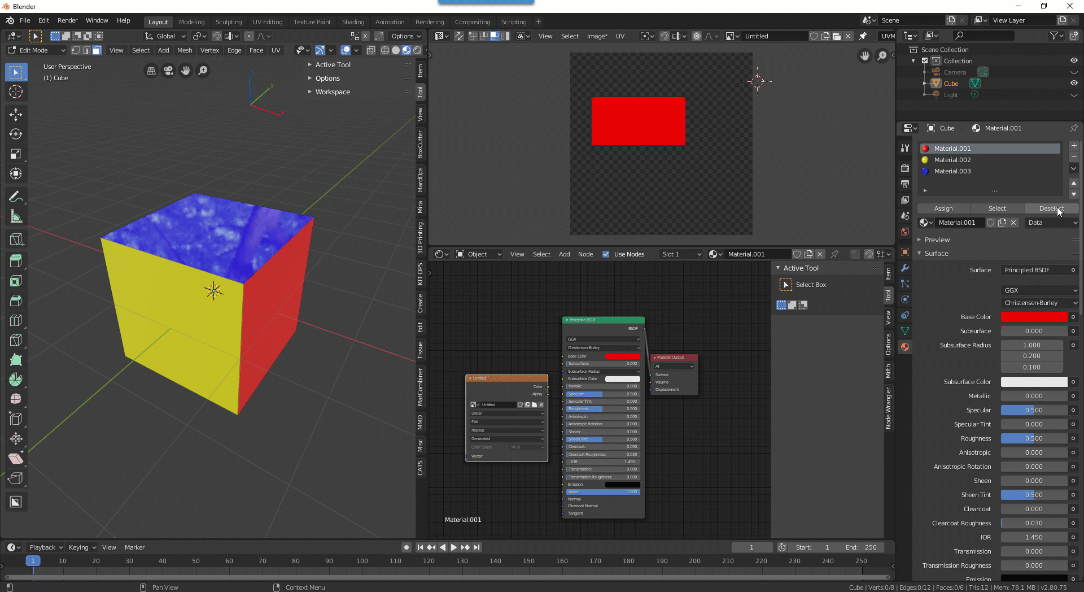Click the UV editor pan hand icon

[864, 56]
